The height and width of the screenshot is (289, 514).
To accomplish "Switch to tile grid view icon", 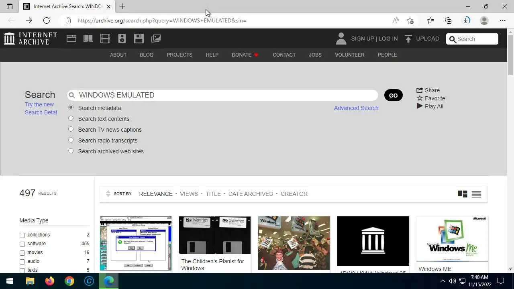I will point(463,194).
